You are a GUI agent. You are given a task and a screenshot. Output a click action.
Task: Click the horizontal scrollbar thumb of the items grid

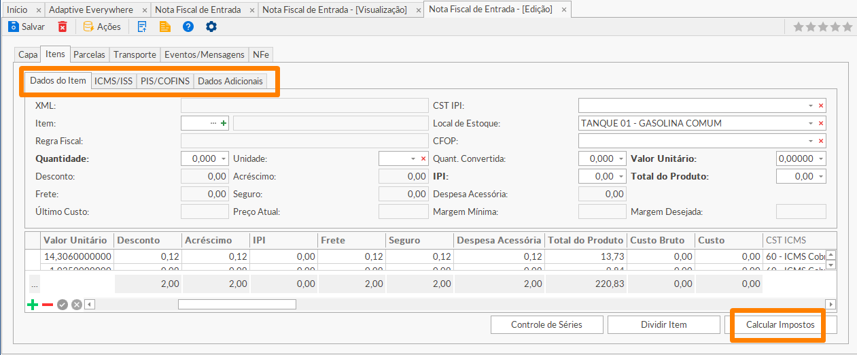pyautogui.click(x=237, y=305)
